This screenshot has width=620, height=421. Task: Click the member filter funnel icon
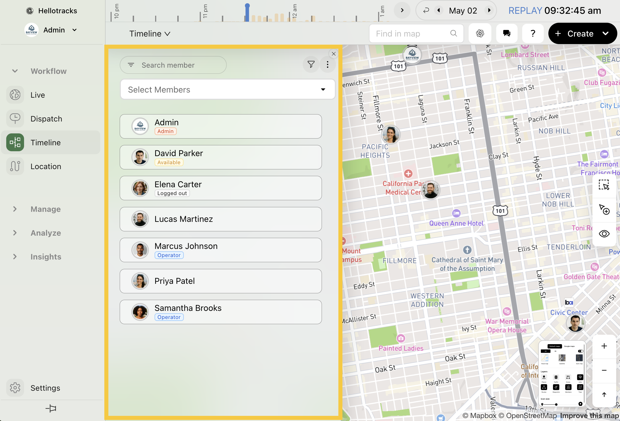(x=311, y=64)
